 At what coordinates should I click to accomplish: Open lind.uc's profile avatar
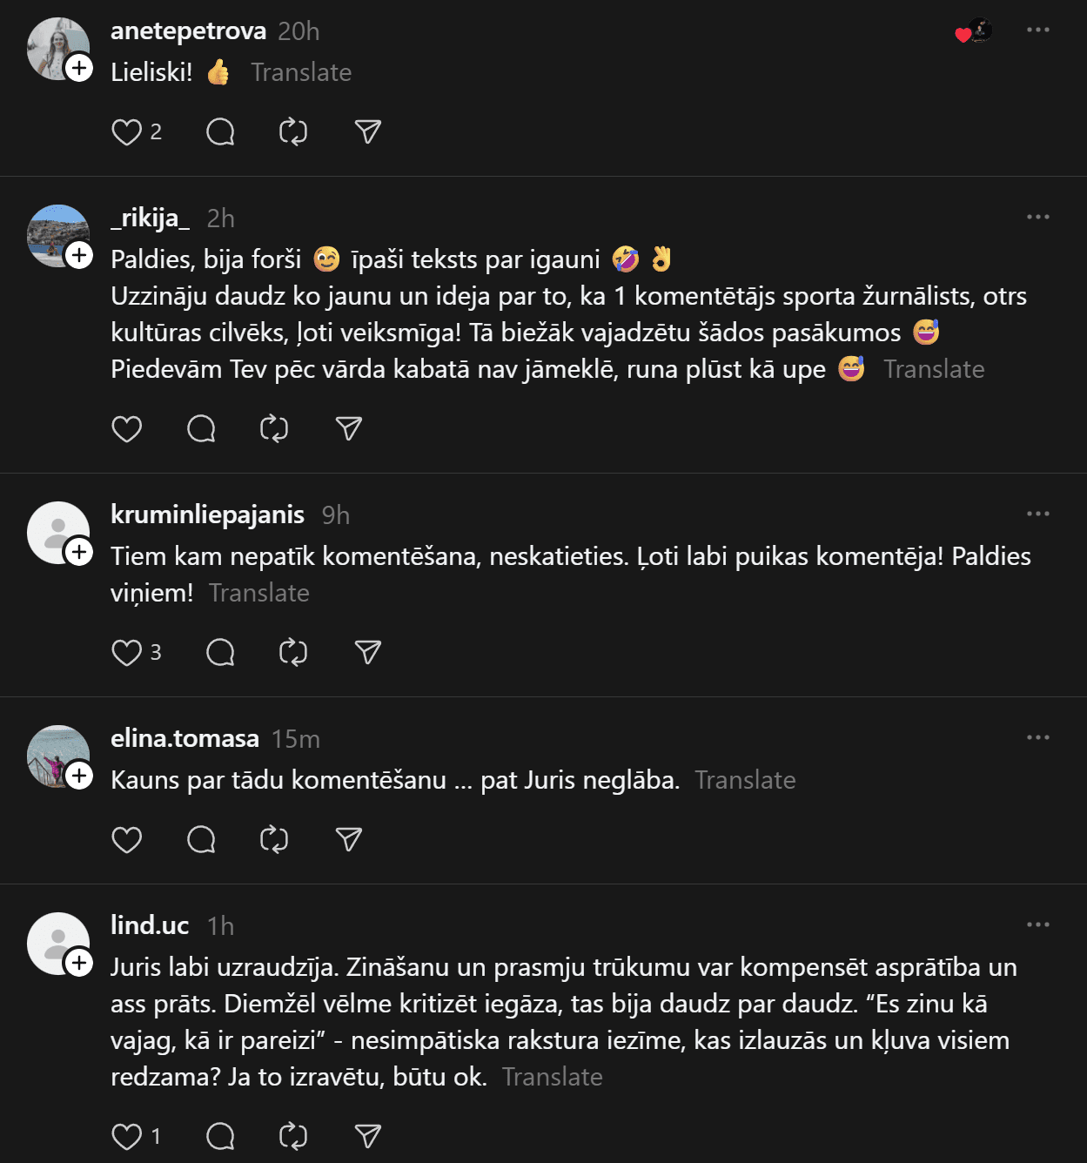[x=54, y=940]
